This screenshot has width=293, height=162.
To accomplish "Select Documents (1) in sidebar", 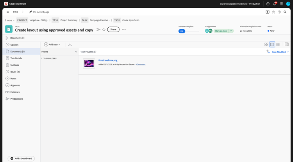I will tap(21, 51).
